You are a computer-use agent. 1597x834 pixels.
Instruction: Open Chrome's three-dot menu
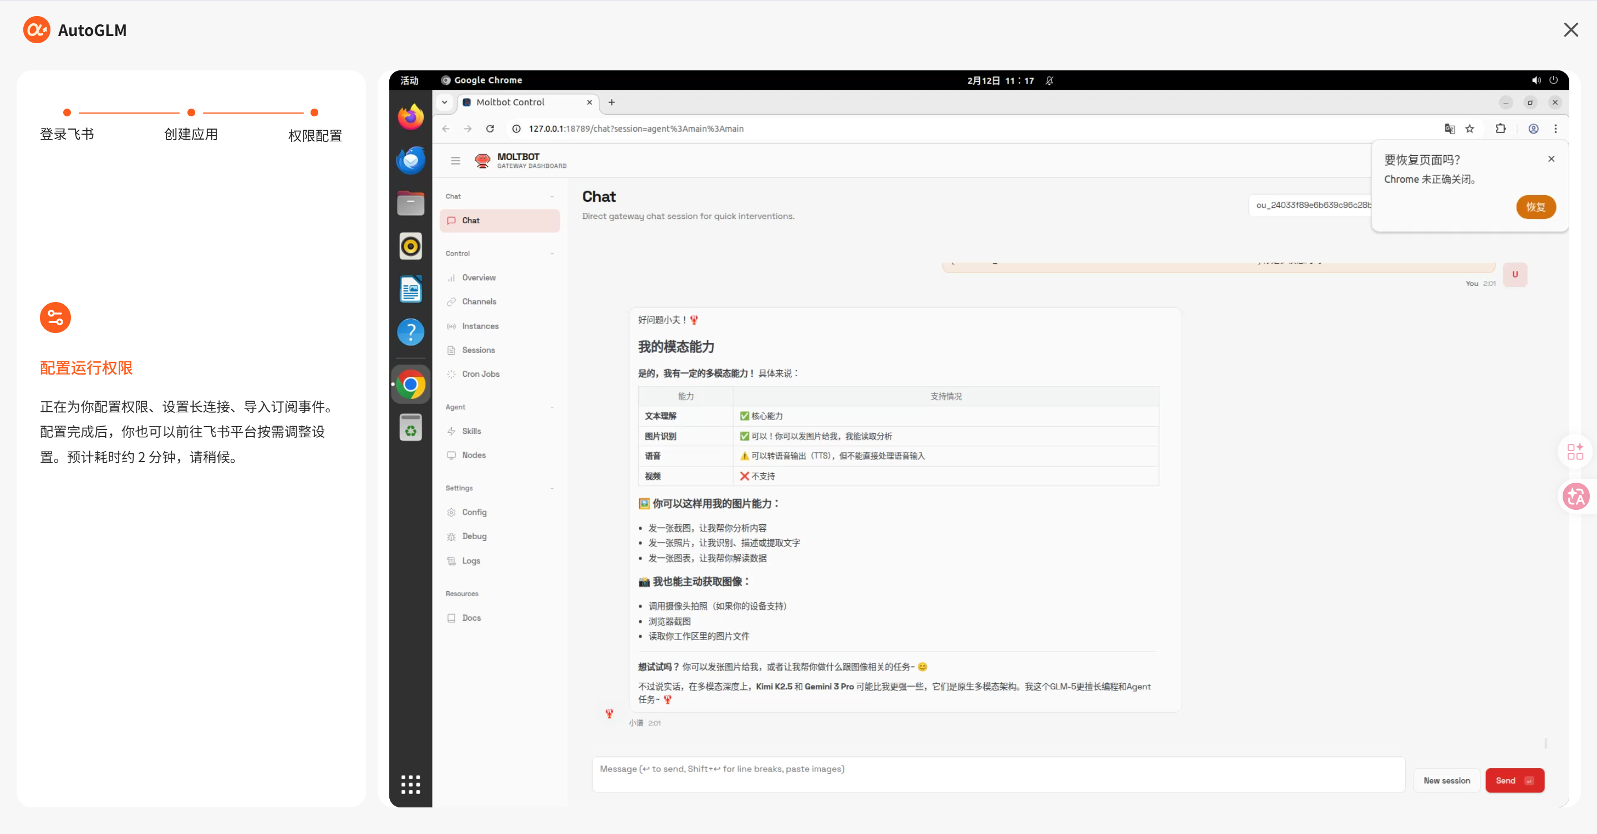click(x=1555, y=129)
